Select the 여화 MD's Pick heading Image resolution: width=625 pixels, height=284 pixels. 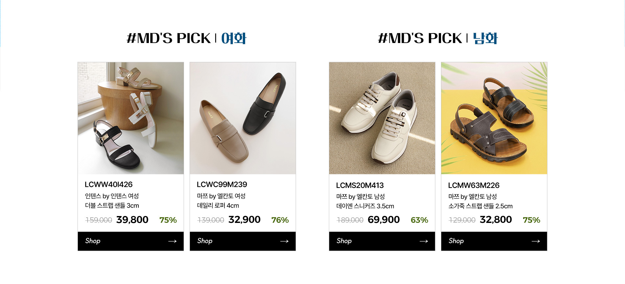187,38
